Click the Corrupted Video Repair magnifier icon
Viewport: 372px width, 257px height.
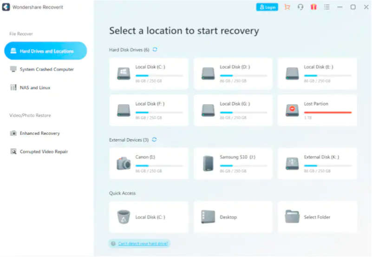tap(13, 152)
